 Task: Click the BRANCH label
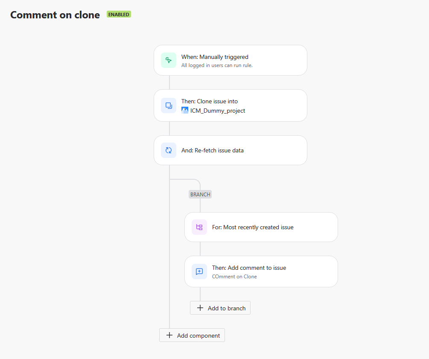click(200, 194)
